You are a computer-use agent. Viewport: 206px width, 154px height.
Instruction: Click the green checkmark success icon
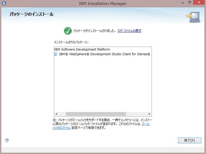tap(68, 31)
